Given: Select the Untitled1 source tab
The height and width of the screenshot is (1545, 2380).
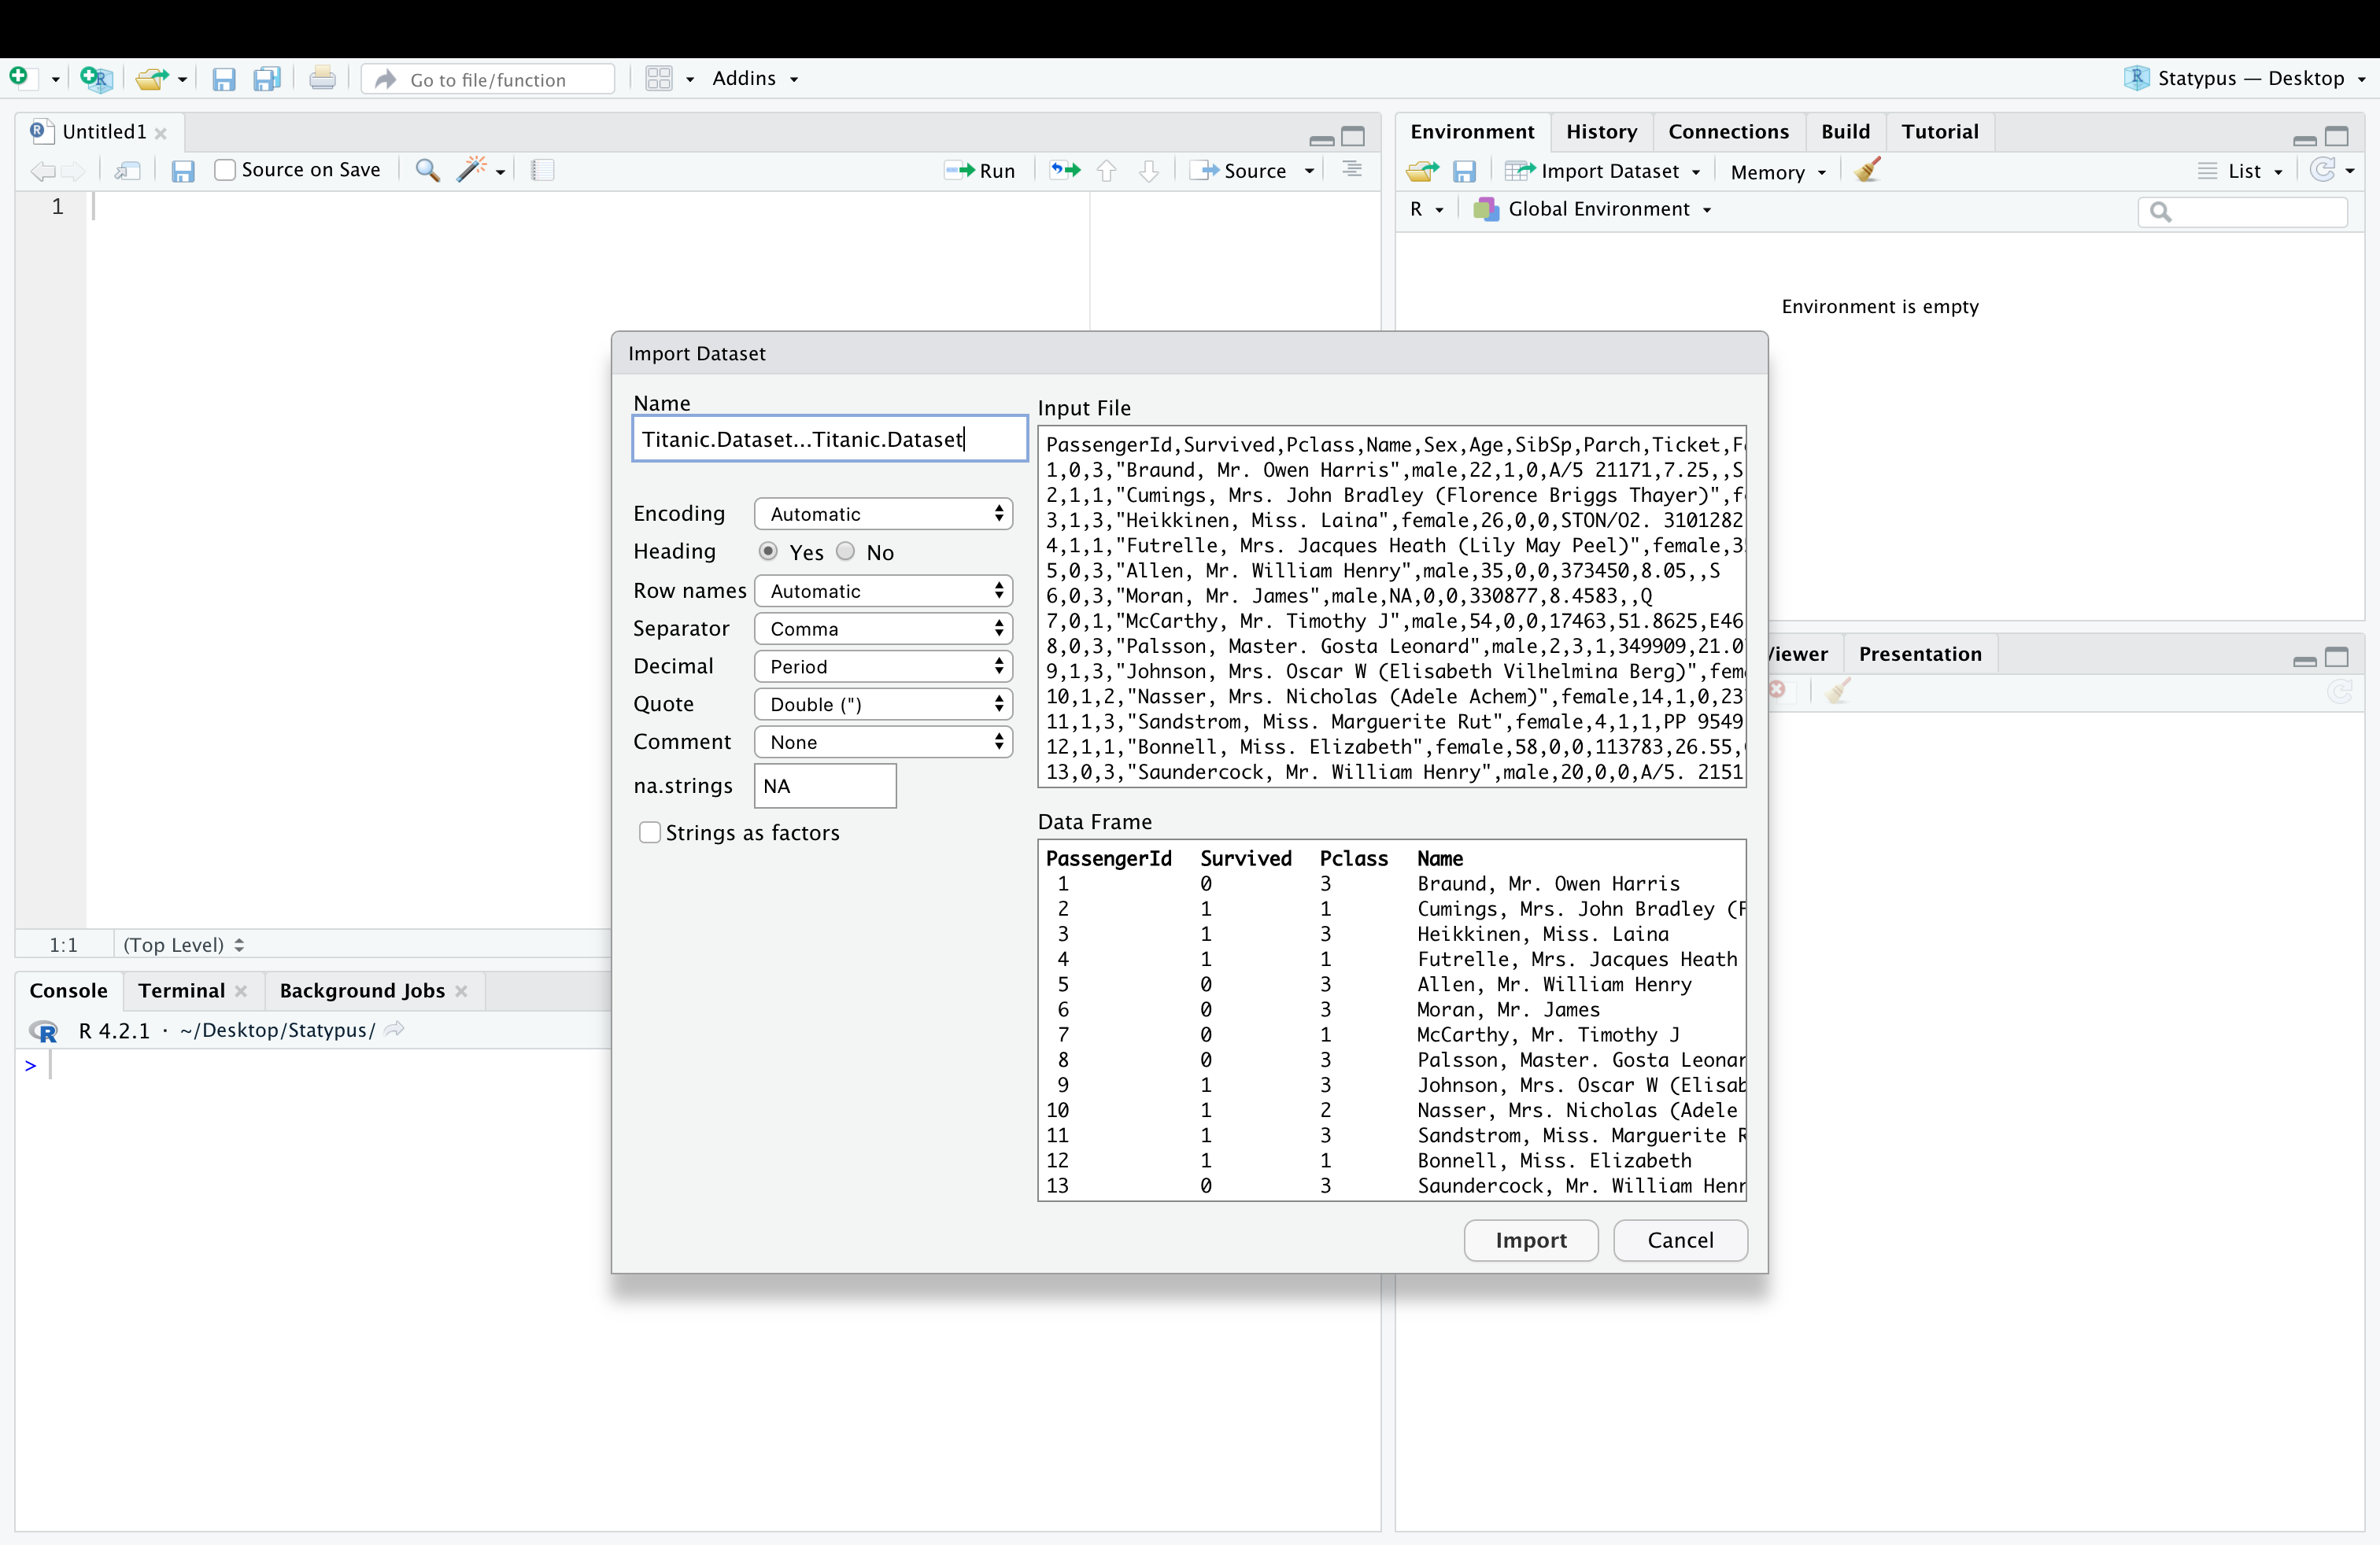Looking at the screenshot, I should [104, 132].
